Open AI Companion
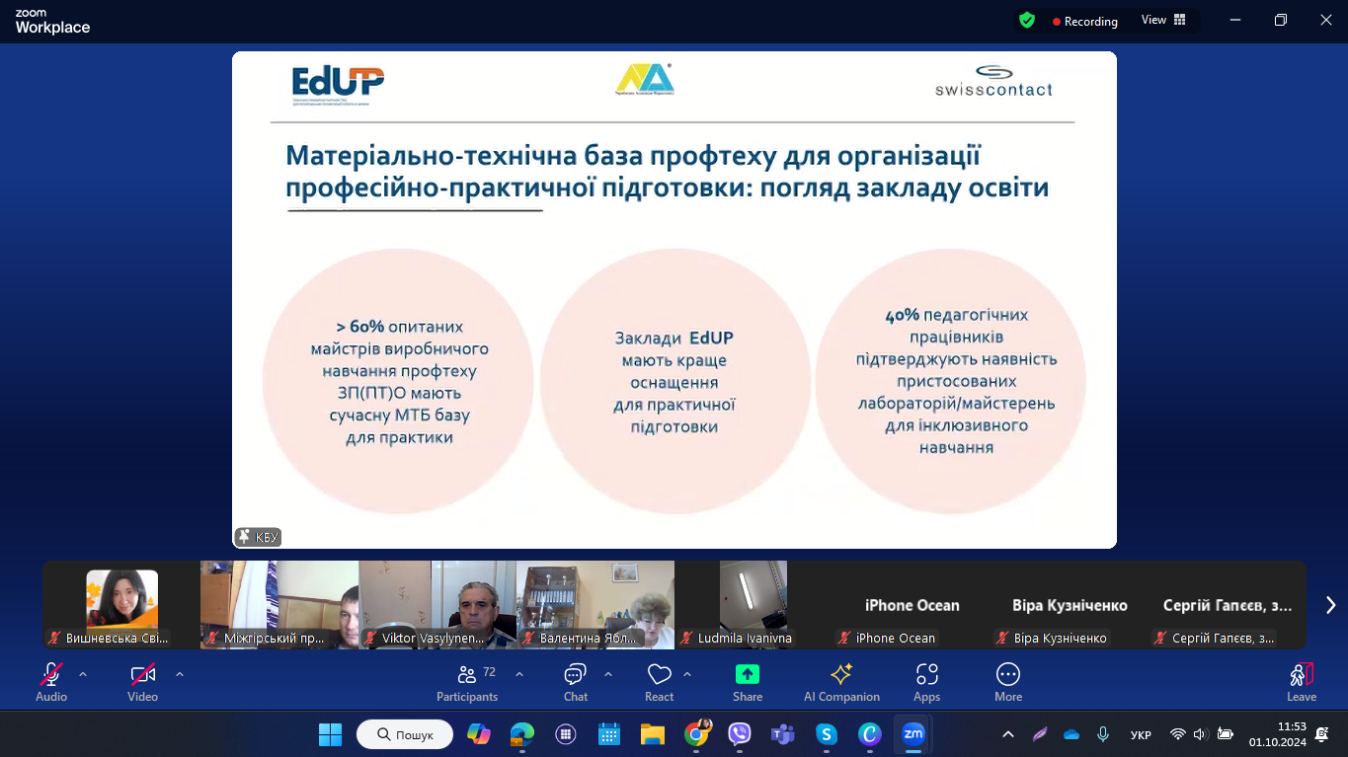The image size is (1348, 757). [841, 682]
